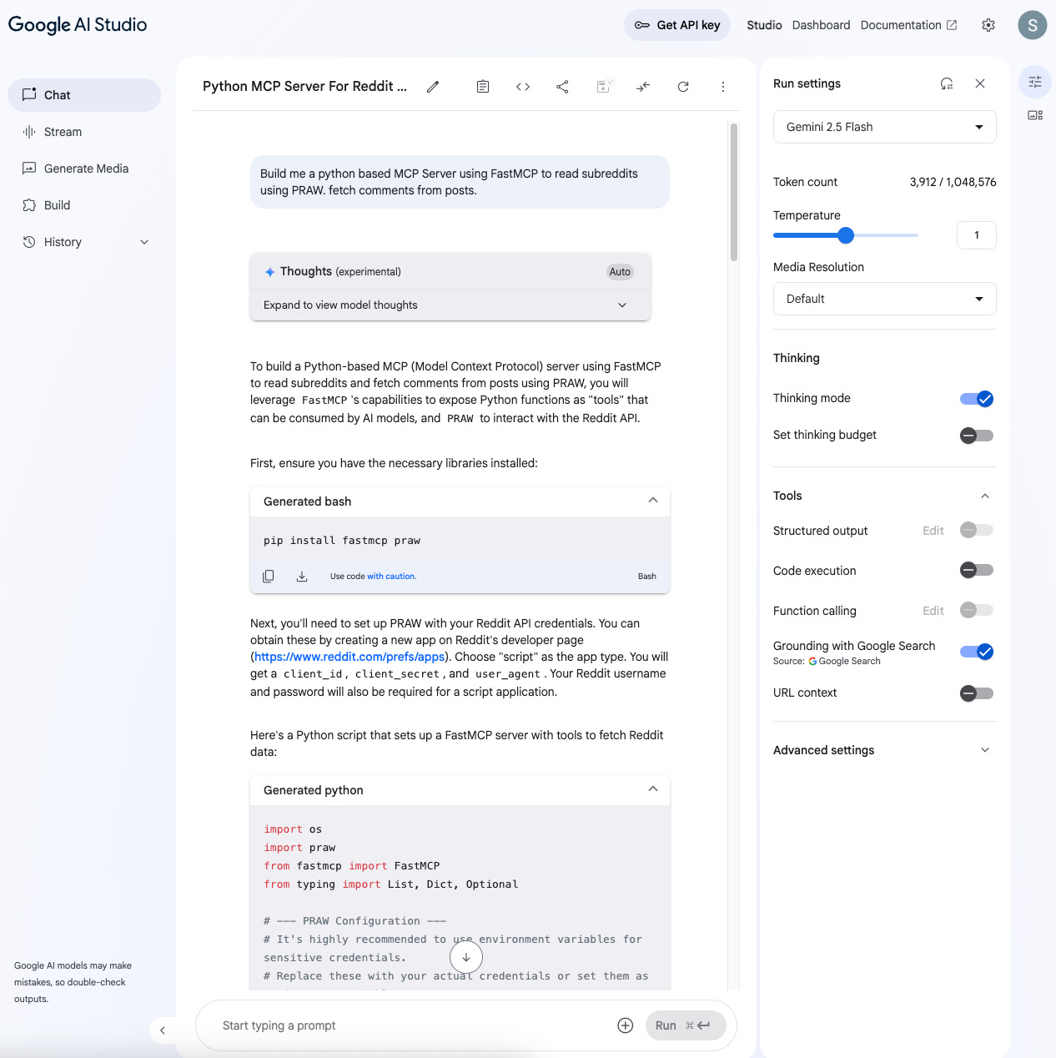Switch to the Studio tab
The image size is (1056, 1058).
click(x=764, y=25)
